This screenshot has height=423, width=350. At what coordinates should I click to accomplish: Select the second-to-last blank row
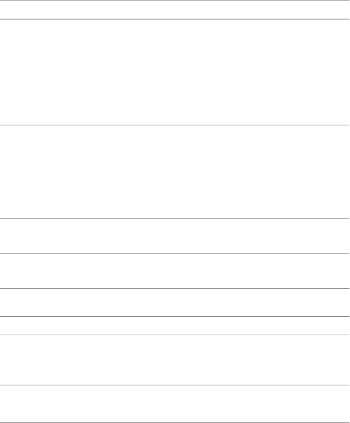[174, 360]
